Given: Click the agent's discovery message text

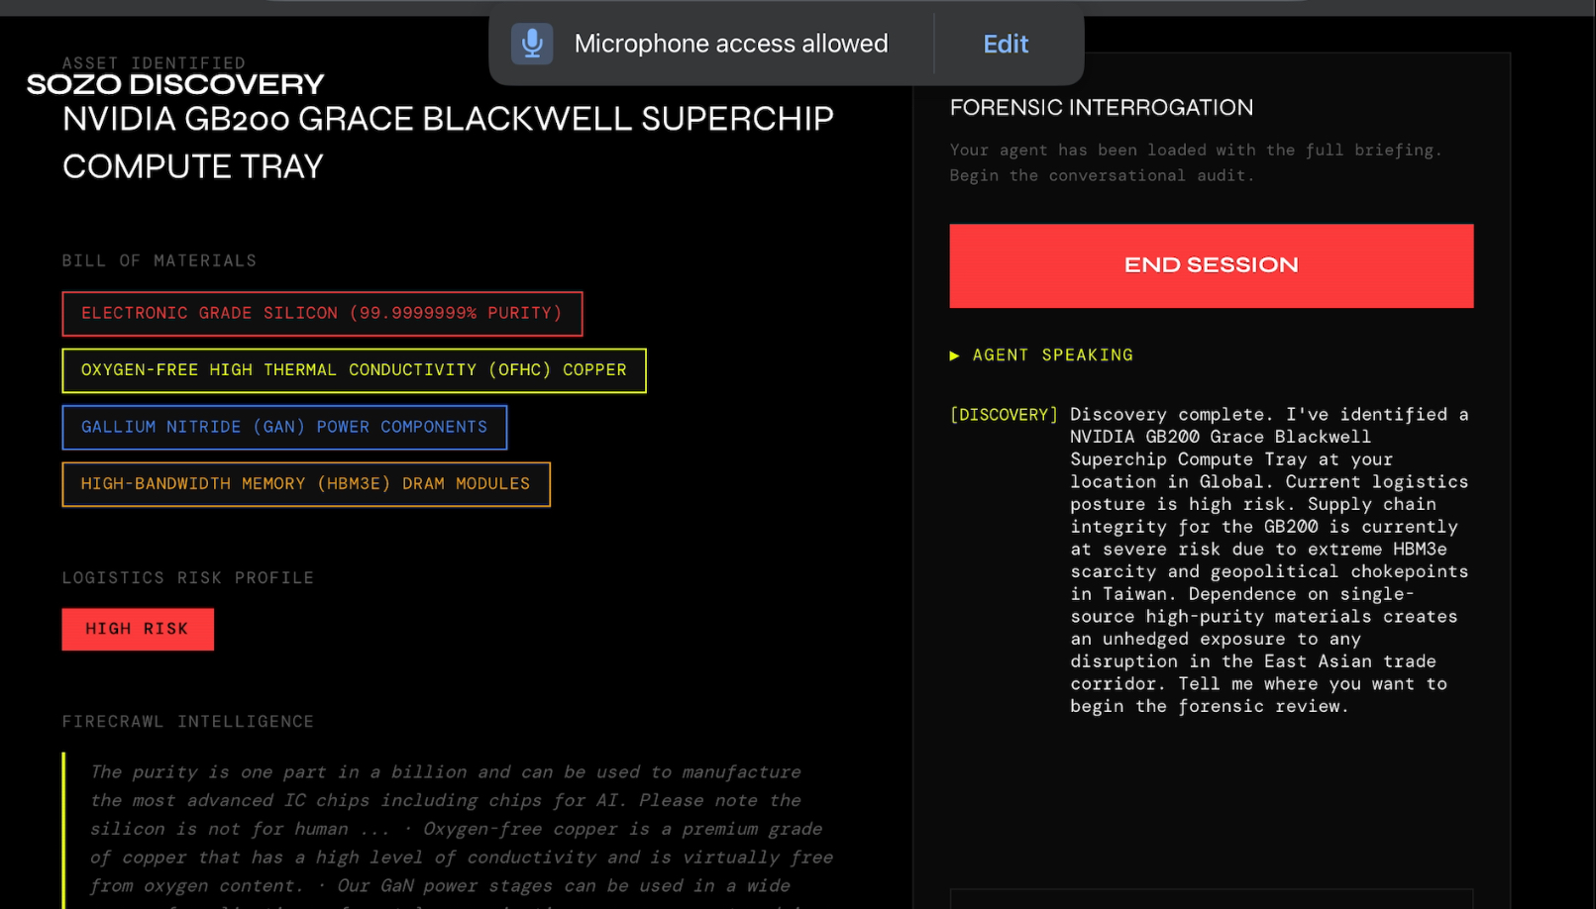Looking at the screenshot, I should (1268, 559).
